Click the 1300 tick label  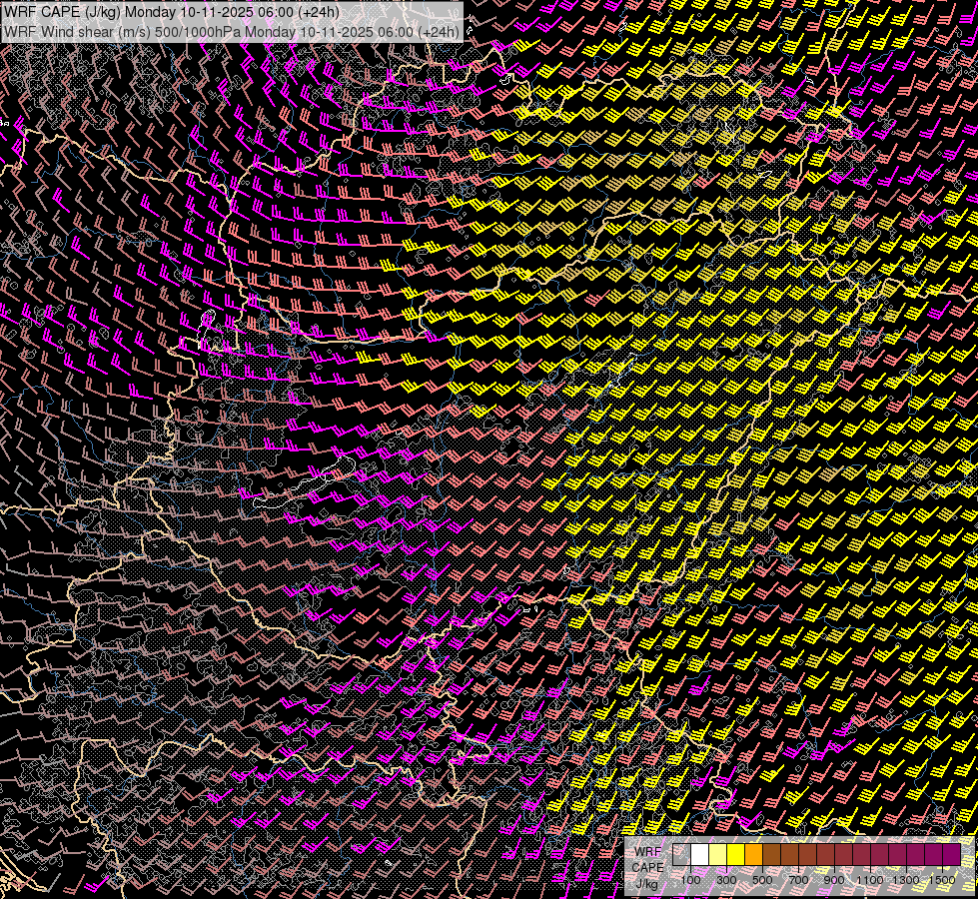point(906,880)
